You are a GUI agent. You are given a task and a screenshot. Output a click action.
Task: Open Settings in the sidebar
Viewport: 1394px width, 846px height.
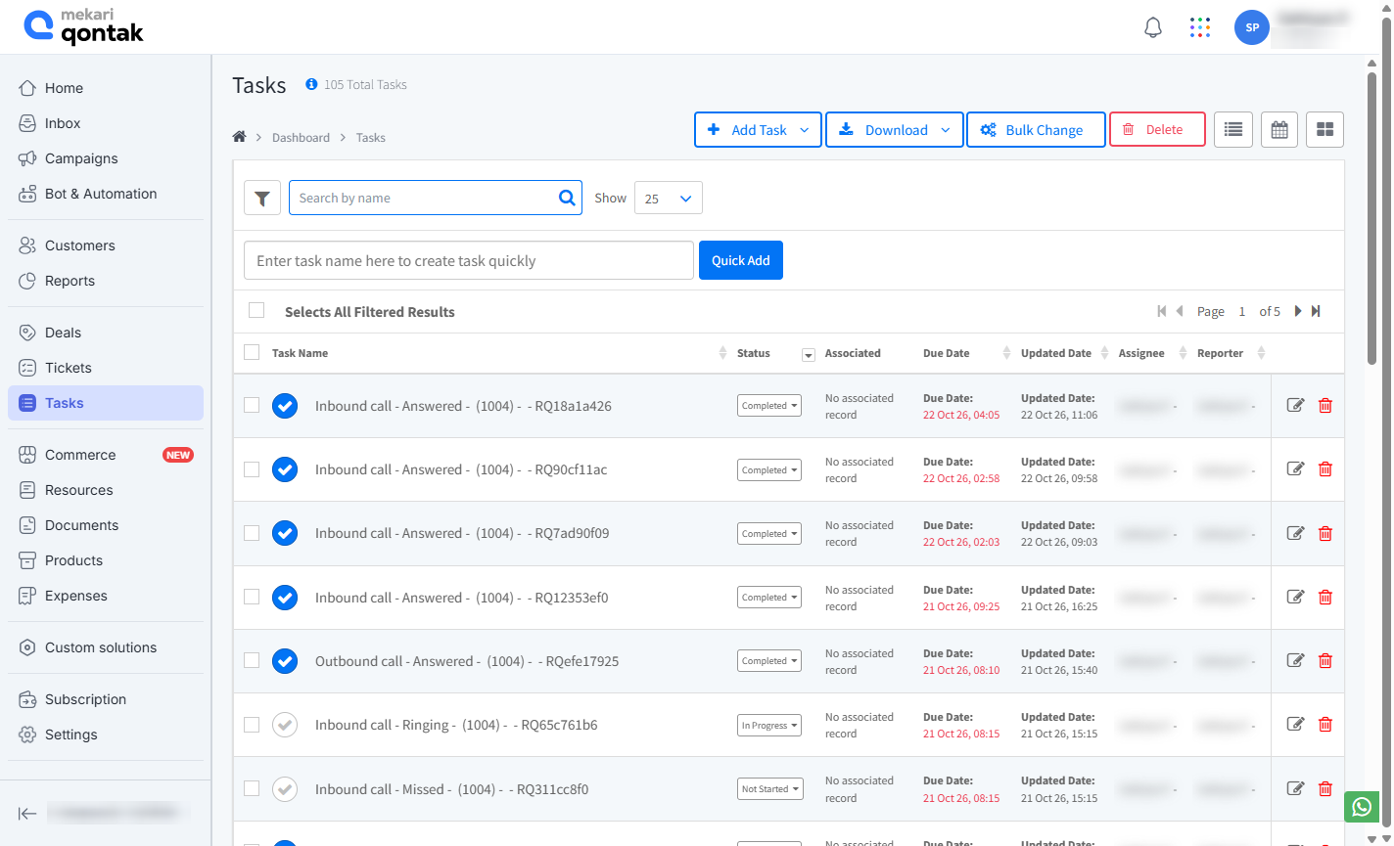point(106,735)
